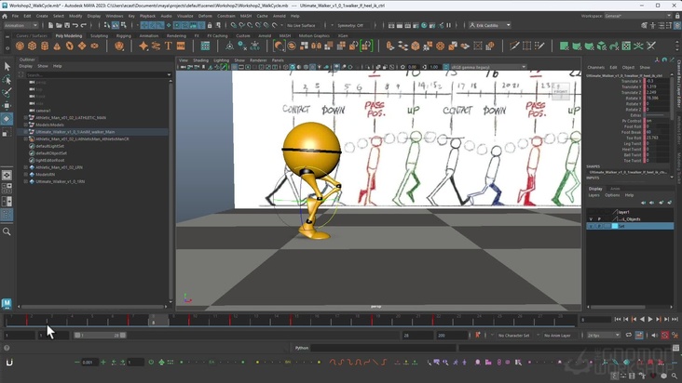Image resolution: width=682 pixels, height=383 pixels.
Task: Click the redo arrow icon
Action: tap(84, 25)
